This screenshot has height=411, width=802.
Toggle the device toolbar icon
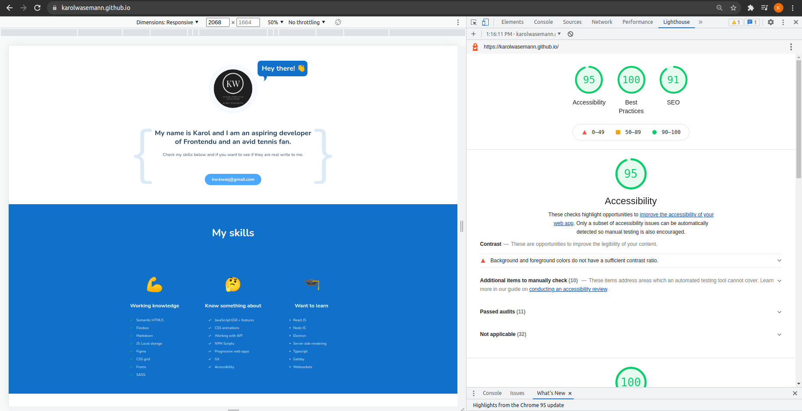[x=485, y=22]
